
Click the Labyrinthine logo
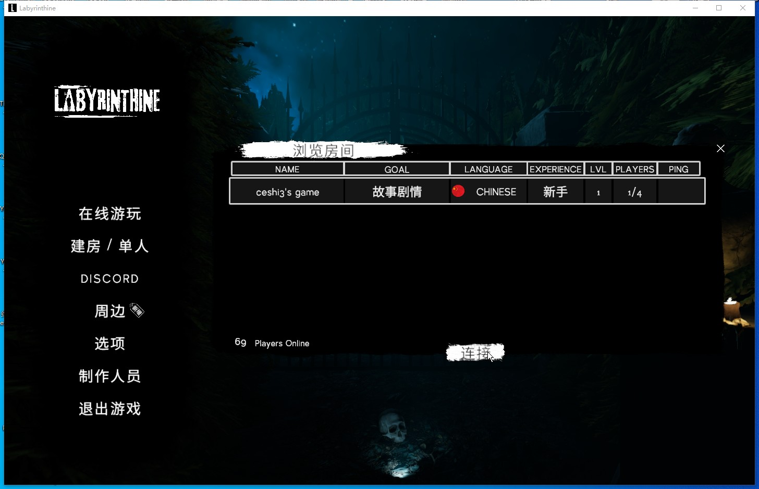coord(107,101)
